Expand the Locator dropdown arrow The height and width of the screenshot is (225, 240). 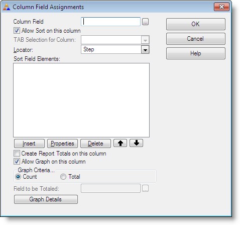145,50
